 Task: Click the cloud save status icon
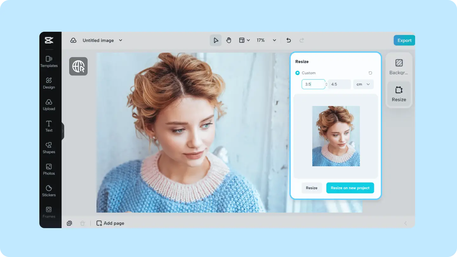73,40
